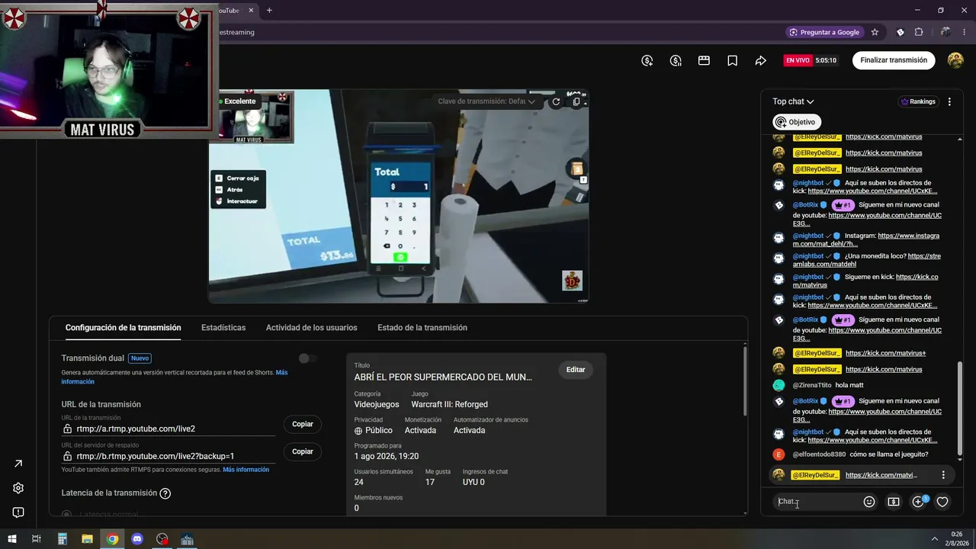Click the backup server URL field
This screenshot has width=976, height=549.
click(169, 456)
